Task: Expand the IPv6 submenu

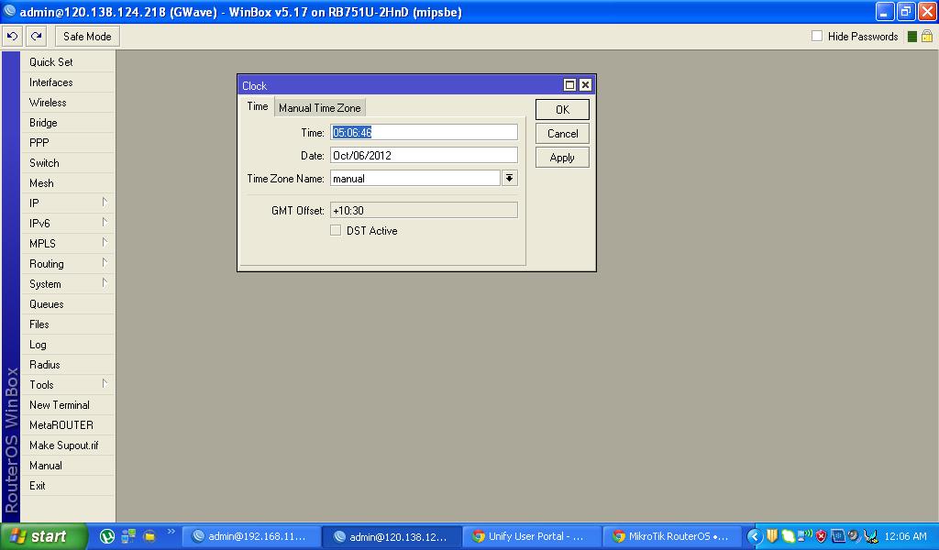Action: 67,224
